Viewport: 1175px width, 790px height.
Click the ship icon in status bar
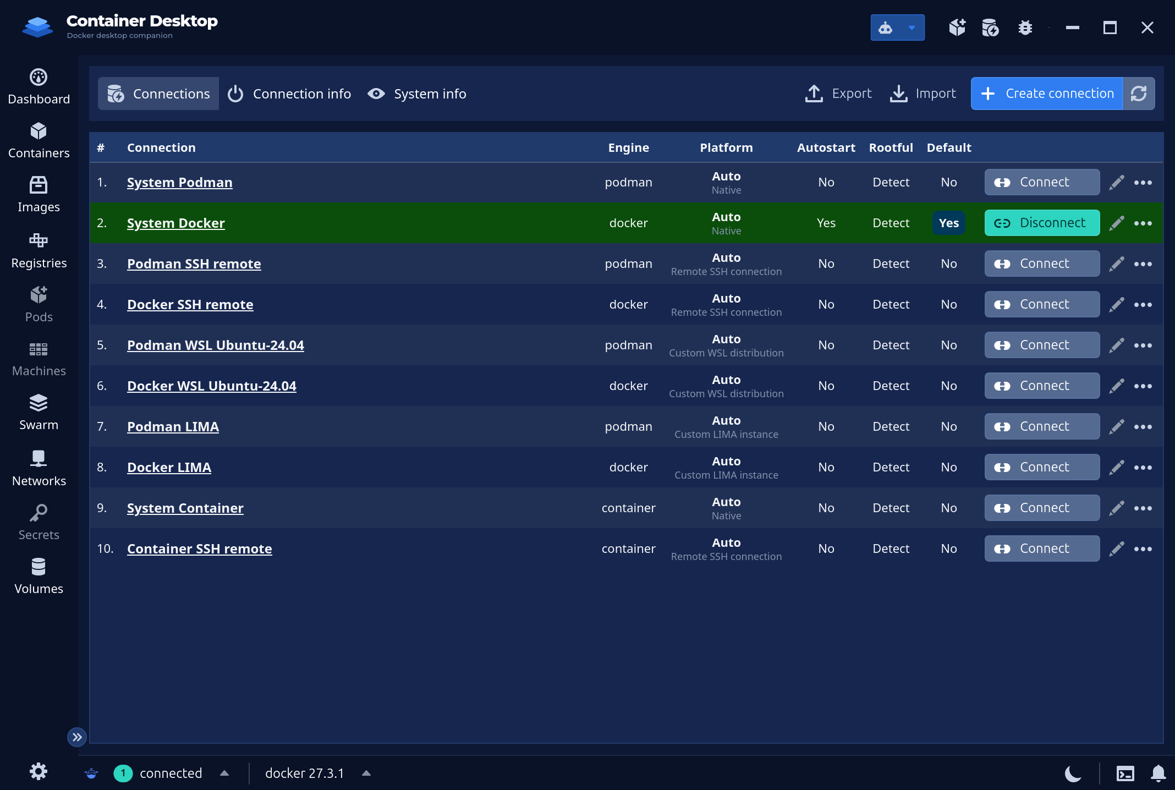91,773
